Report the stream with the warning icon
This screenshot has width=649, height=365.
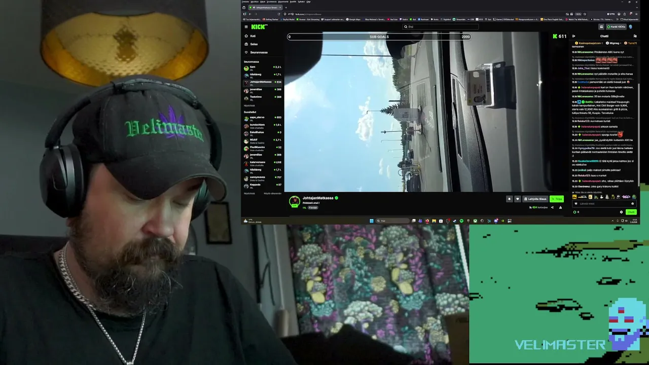point(560,207)
